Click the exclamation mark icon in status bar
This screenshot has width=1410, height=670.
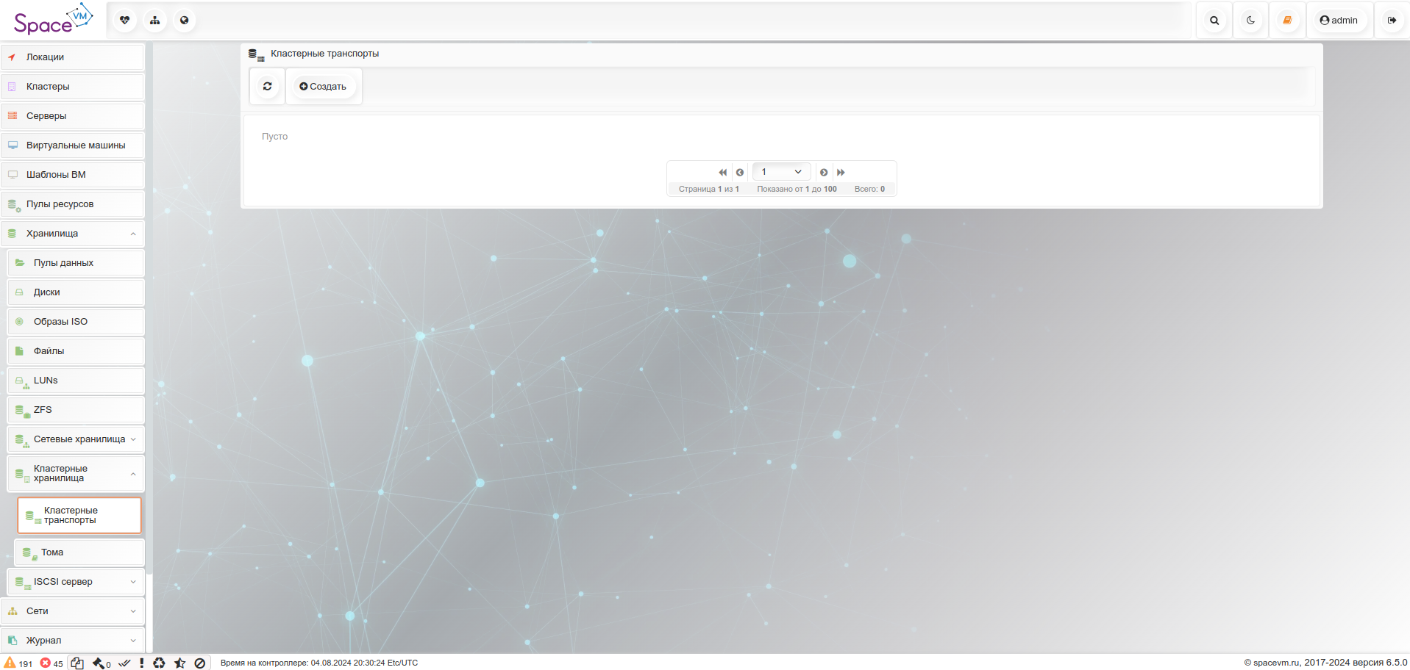(141, 663)
